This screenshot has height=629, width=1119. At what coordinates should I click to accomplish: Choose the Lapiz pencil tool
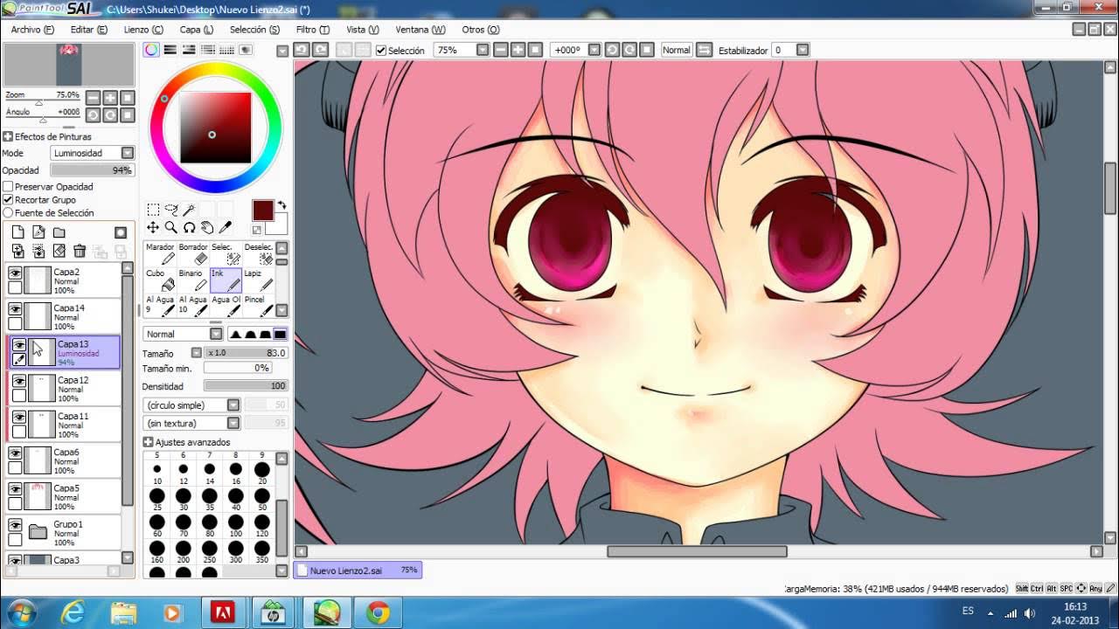258,280
